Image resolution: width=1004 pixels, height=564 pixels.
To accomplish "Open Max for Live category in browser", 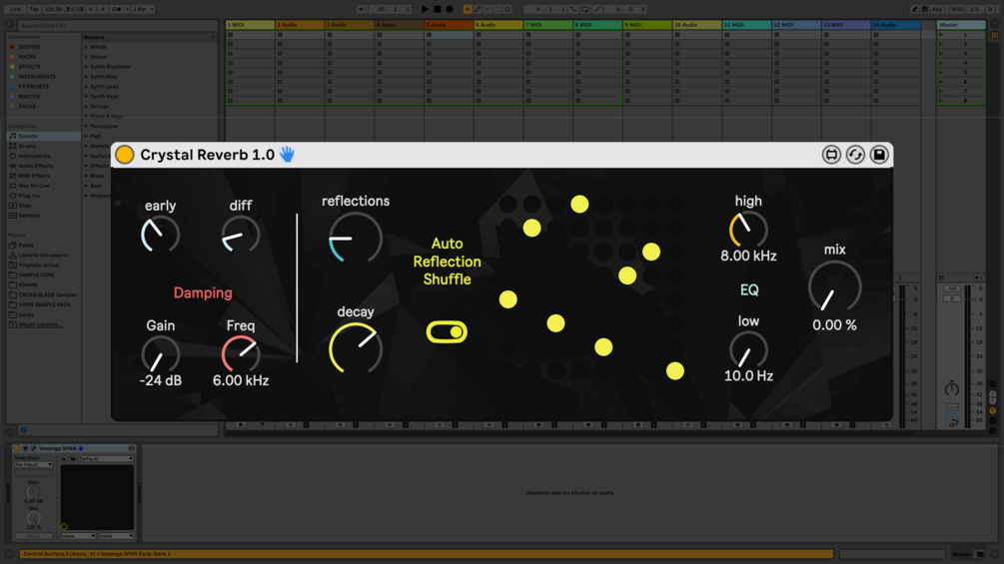I will click(x=33, y=186).
